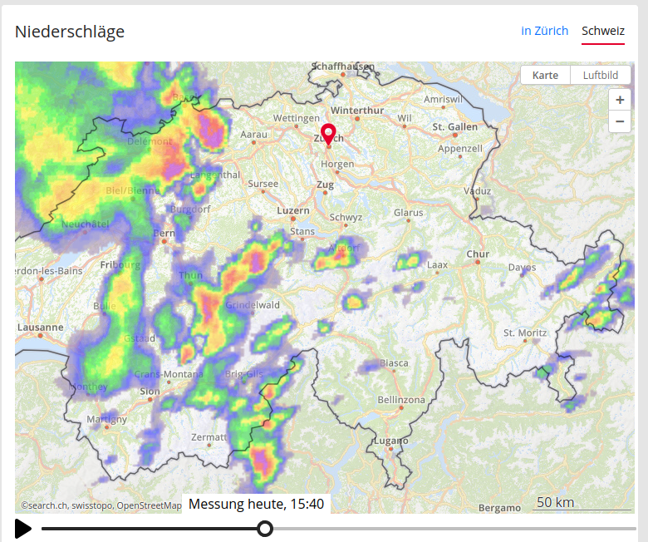Click the Davos map label
Screen dimensions: 648x542
click(522, 268)
